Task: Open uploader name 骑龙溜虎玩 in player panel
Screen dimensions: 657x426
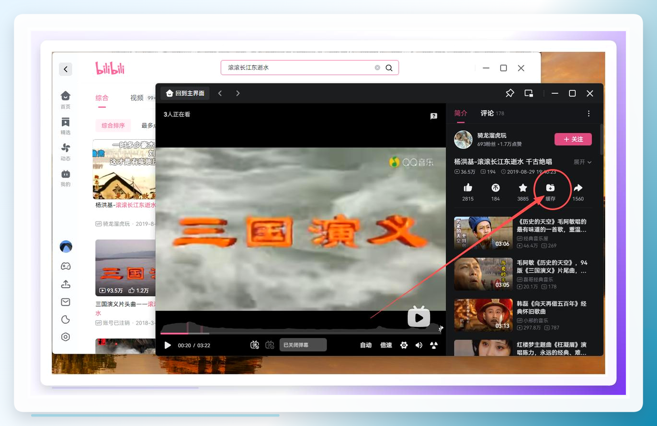Action: 492,135
